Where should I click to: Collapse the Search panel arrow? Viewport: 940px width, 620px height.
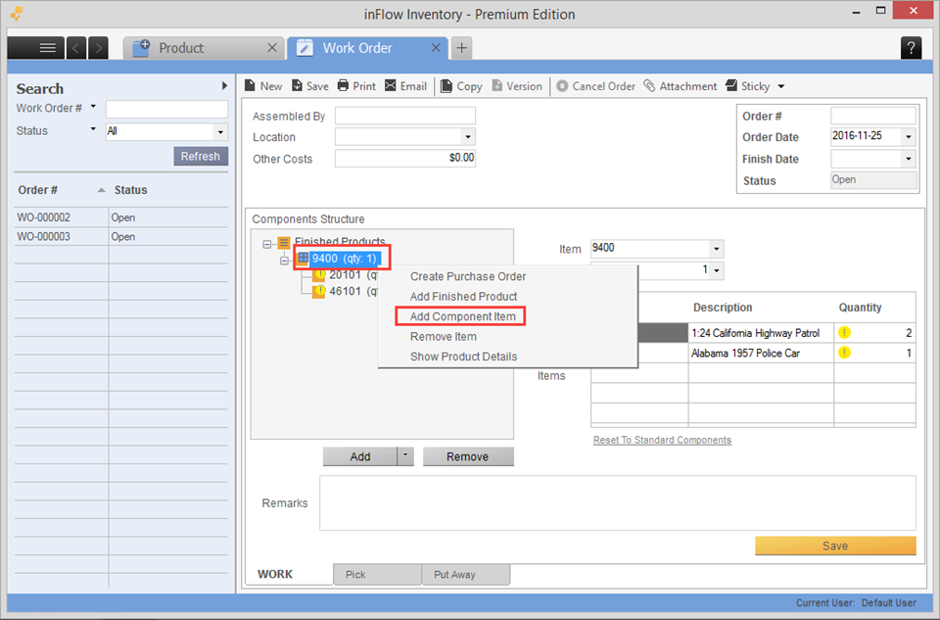(224, 86)
